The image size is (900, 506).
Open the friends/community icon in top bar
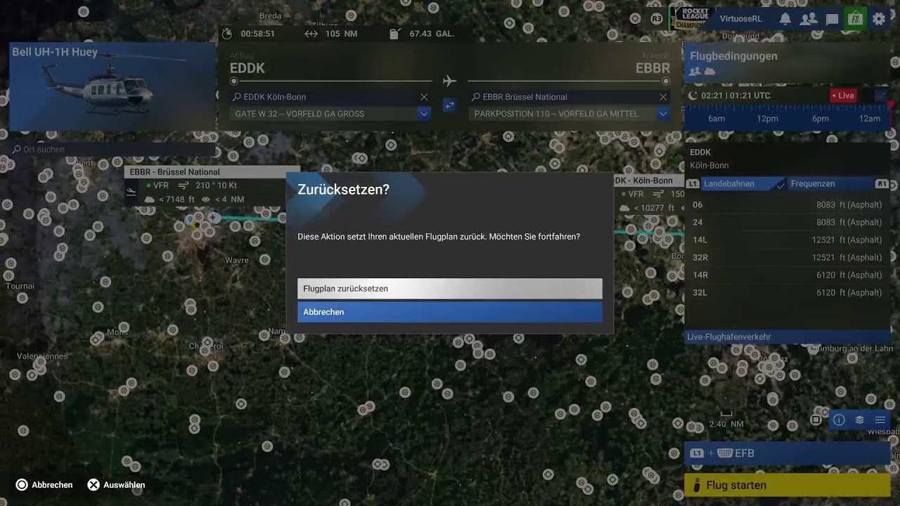coord(809,19)
